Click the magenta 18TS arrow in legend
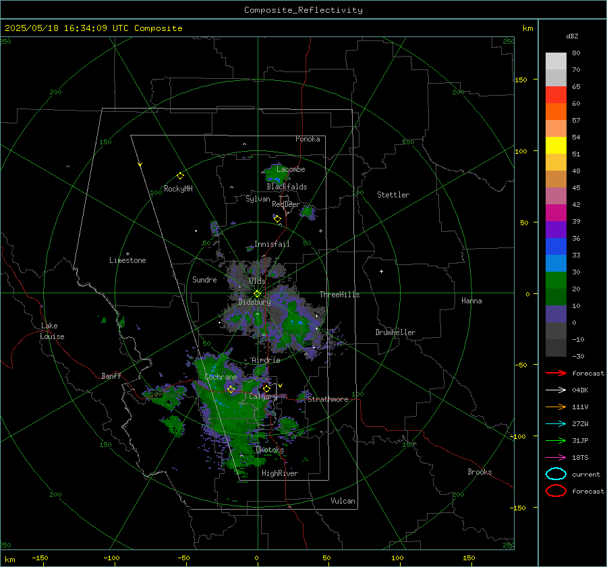The image size is (607, 567). (x=556, y=458)
